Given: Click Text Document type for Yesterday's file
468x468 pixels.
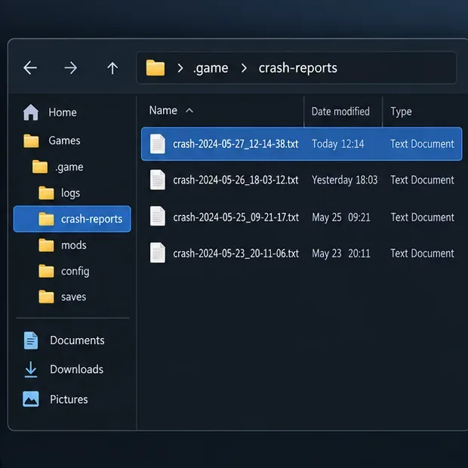Looking at the screenshot, I should pos(423,180).
